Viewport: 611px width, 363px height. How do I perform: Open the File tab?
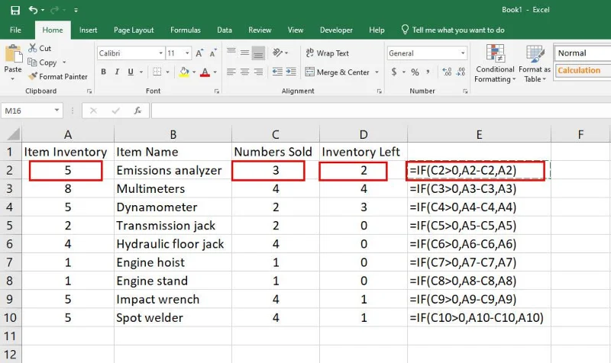pyautogui.click(x=15, y=30)
